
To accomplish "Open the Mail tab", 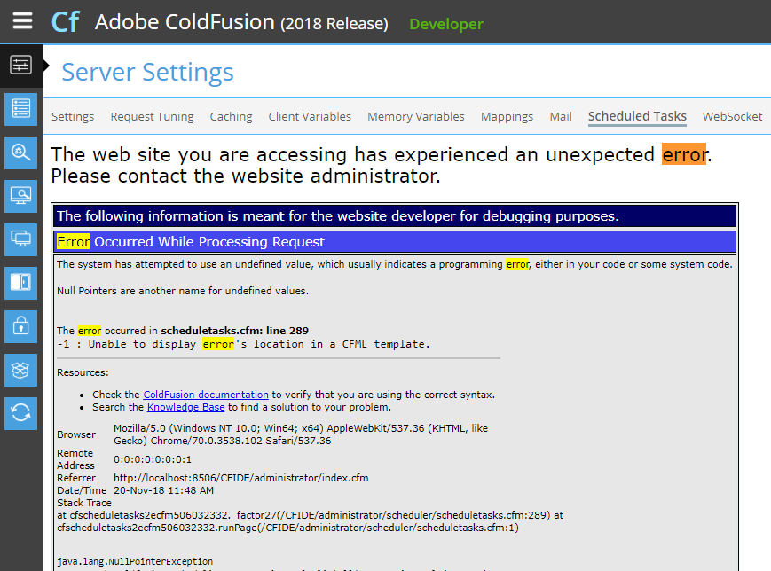I will (561, 116).
